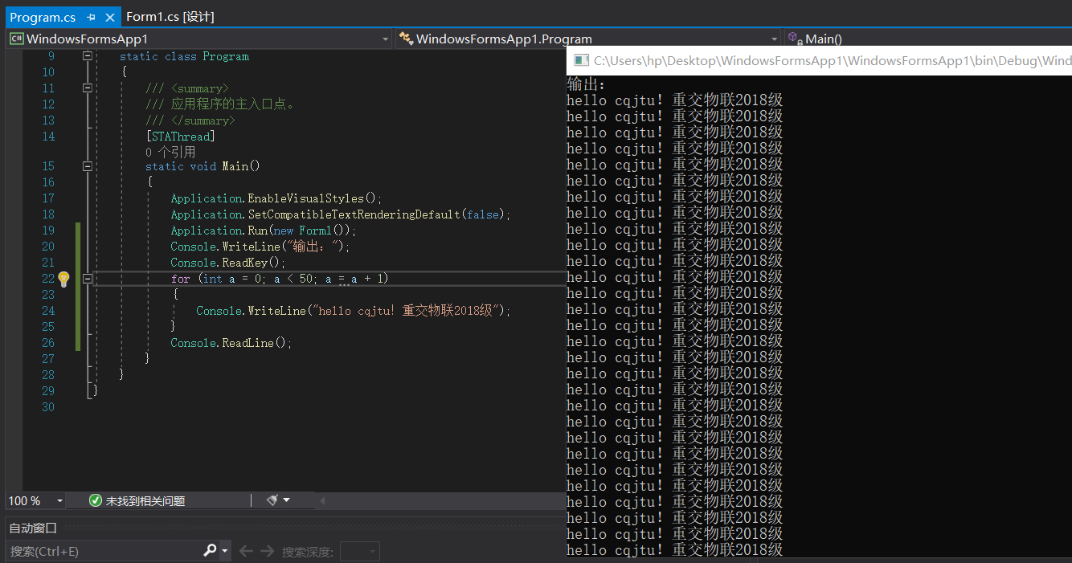Click the [STAThread] attribute
This screenshot has width=1072, height=563.
click(x=180, y=137)
